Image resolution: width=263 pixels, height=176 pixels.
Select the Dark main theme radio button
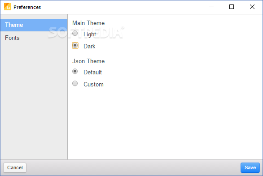(x=75, y=46)
